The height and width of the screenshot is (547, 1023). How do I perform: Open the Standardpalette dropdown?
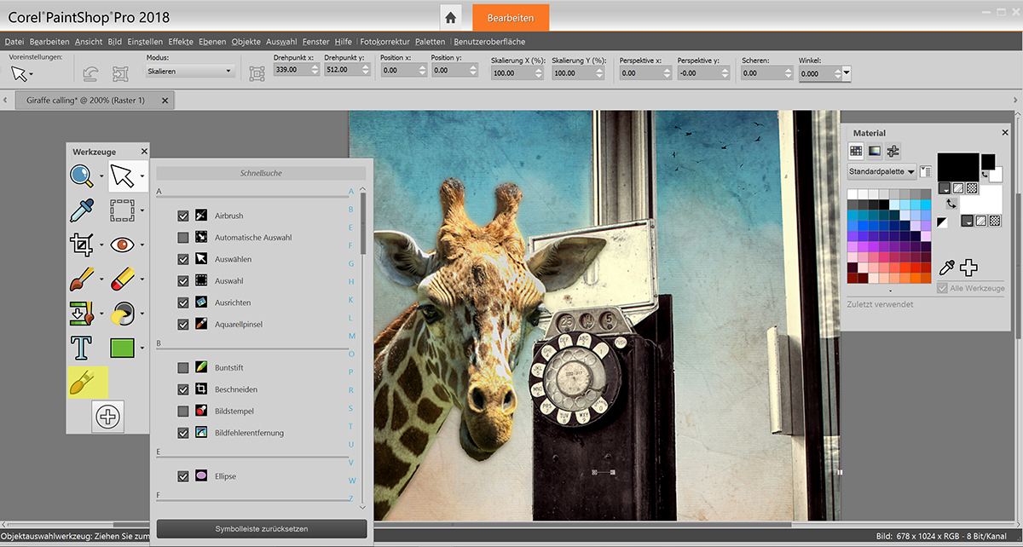(881, 171)
